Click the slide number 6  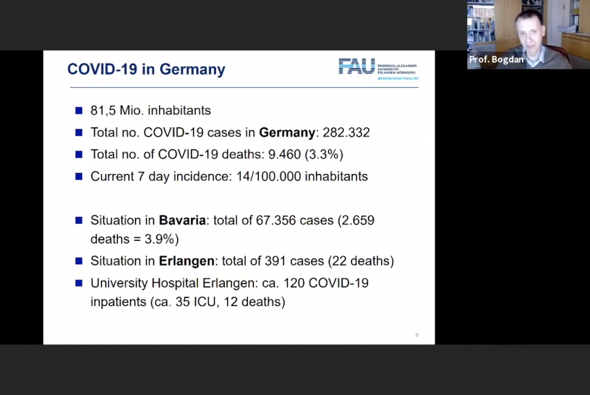point(417,335)
